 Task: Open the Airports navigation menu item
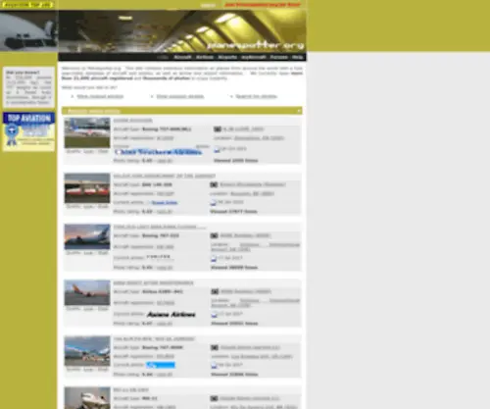227,57
